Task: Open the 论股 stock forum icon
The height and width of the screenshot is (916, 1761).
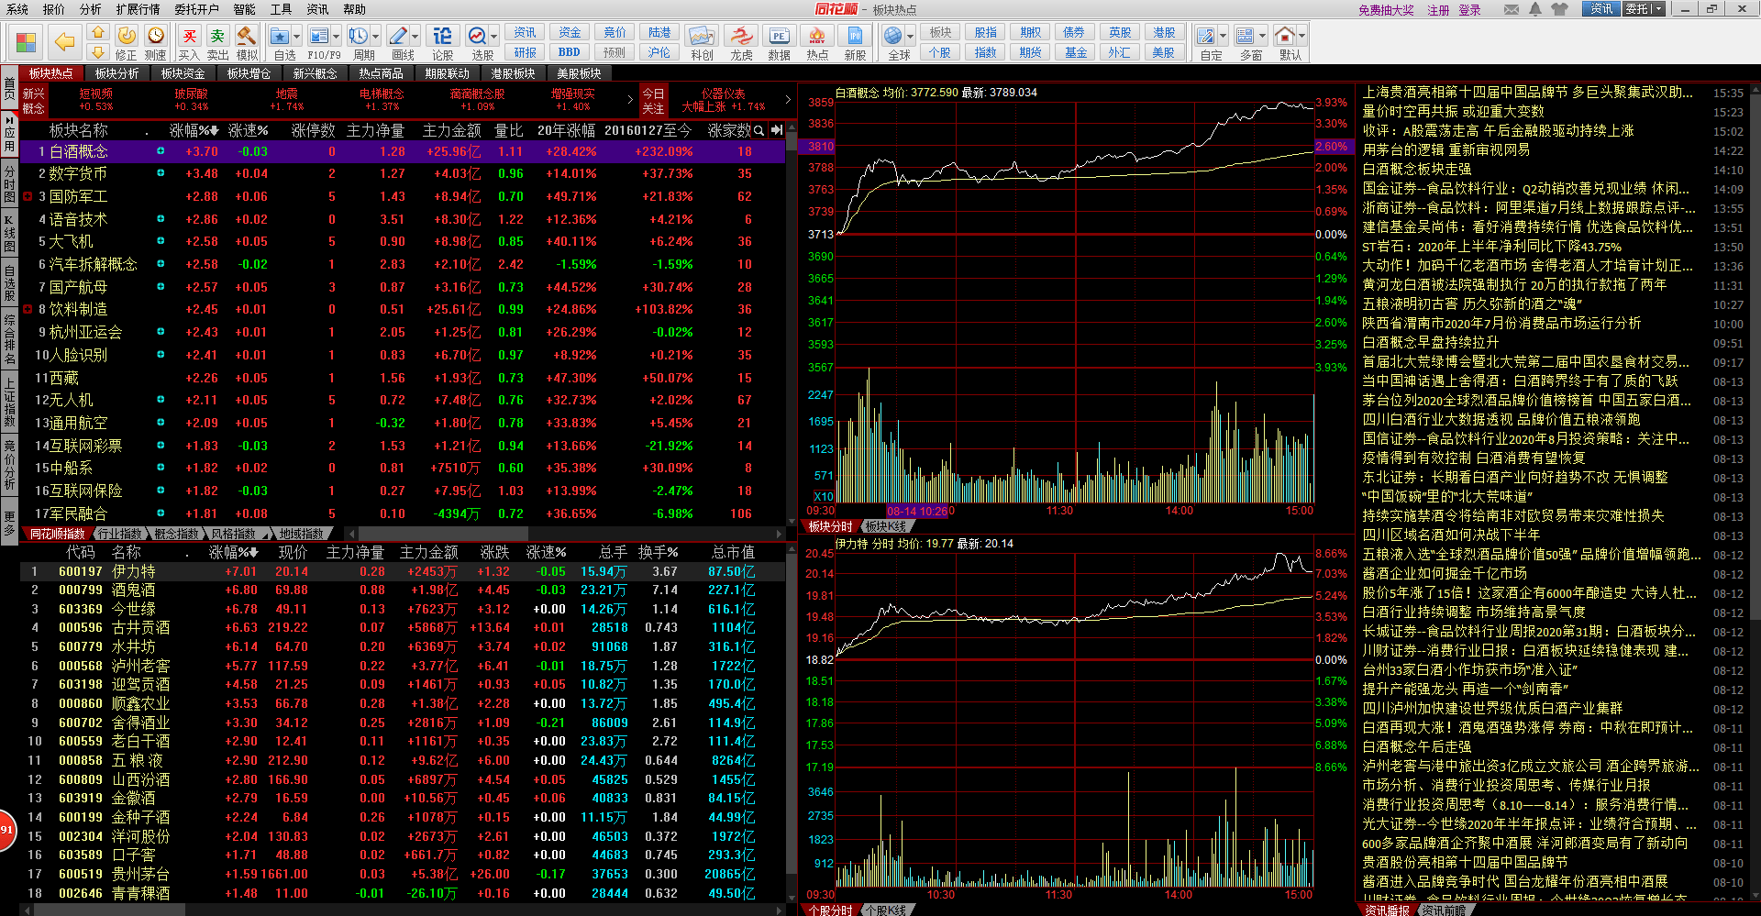Action: click(442, 43)
